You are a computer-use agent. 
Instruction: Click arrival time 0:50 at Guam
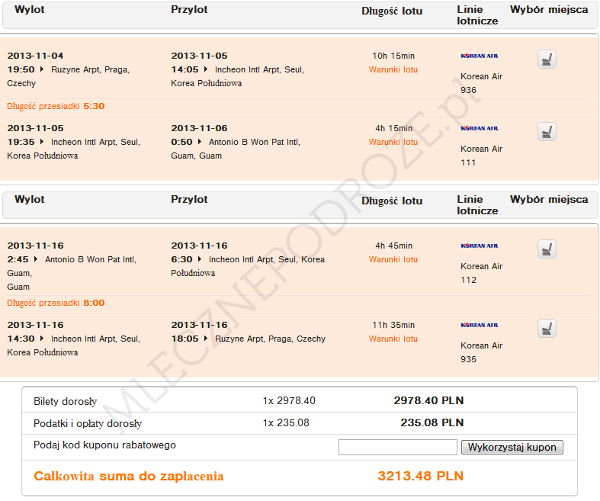(x=181, y=142)
